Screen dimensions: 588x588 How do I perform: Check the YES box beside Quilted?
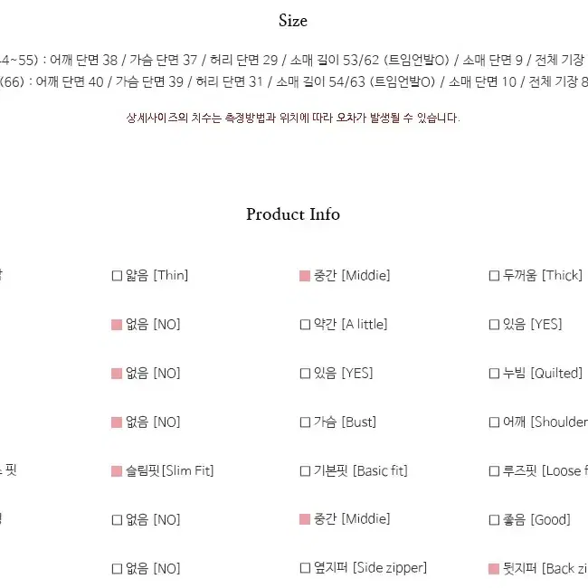coord(305,373)
